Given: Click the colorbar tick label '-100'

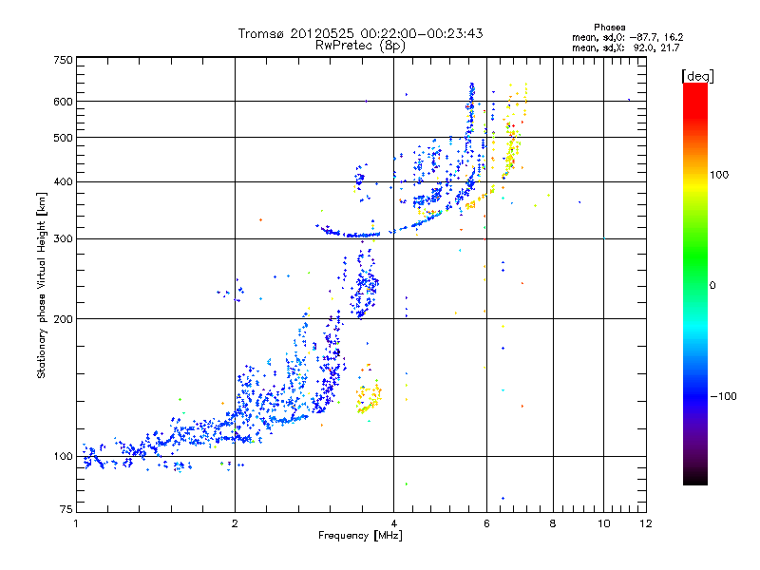Looking at the screenshot, I should (x=723, y=396).
